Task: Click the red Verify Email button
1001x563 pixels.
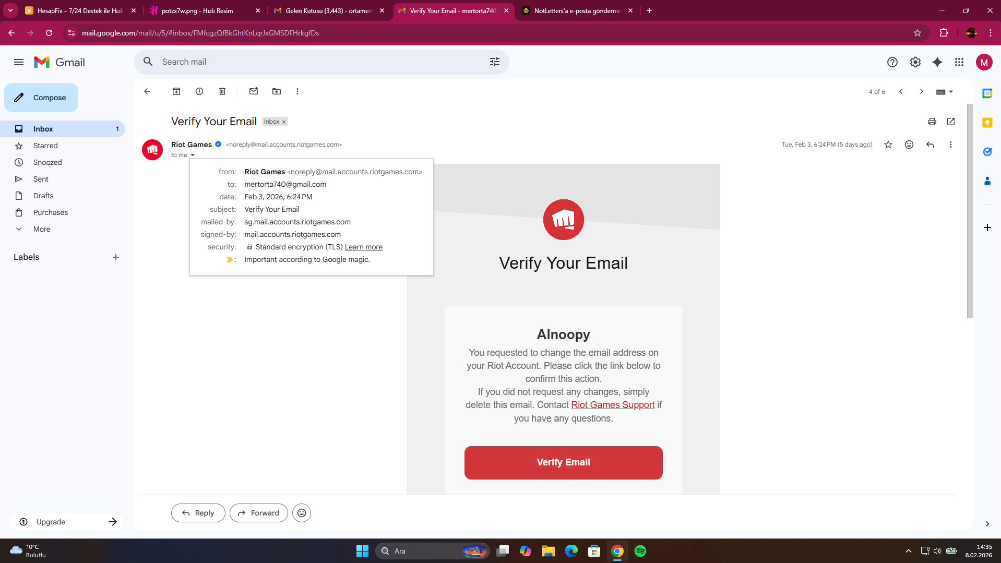Action: pyautogui.click(x=564, y=463)
